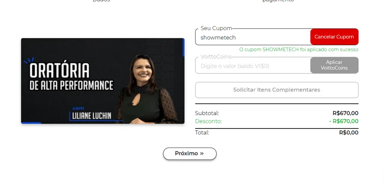Select the R$0,00 total amount
Screen dimensions: 384x181
pos(349,133)
